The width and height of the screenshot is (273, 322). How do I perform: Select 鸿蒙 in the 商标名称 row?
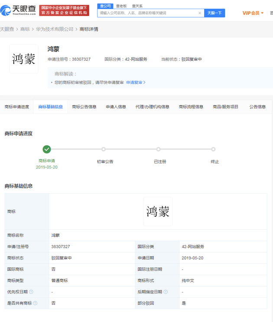click(55, 235)
